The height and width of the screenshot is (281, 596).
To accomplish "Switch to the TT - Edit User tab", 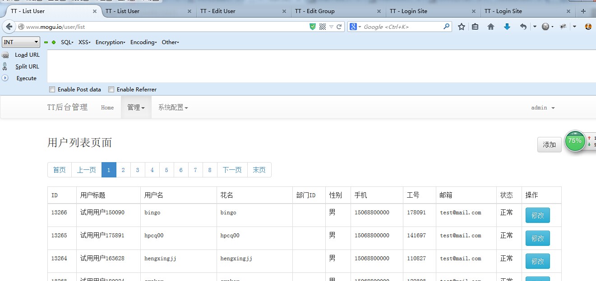I will click(243, 11).
